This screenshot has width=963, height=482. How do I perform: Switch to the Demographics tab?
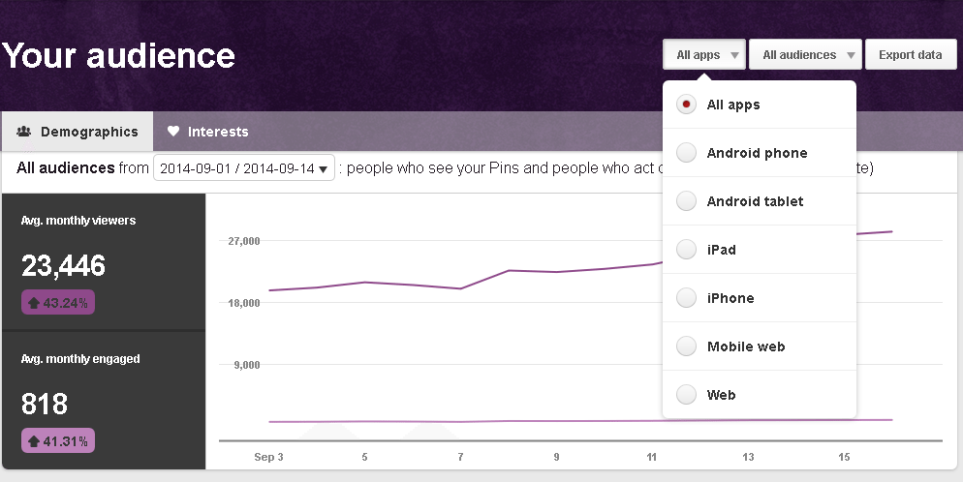pos(78,132)
